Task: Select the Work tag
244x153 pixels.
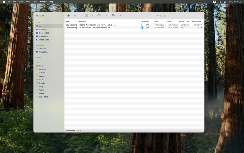Action: coord(49,90)
